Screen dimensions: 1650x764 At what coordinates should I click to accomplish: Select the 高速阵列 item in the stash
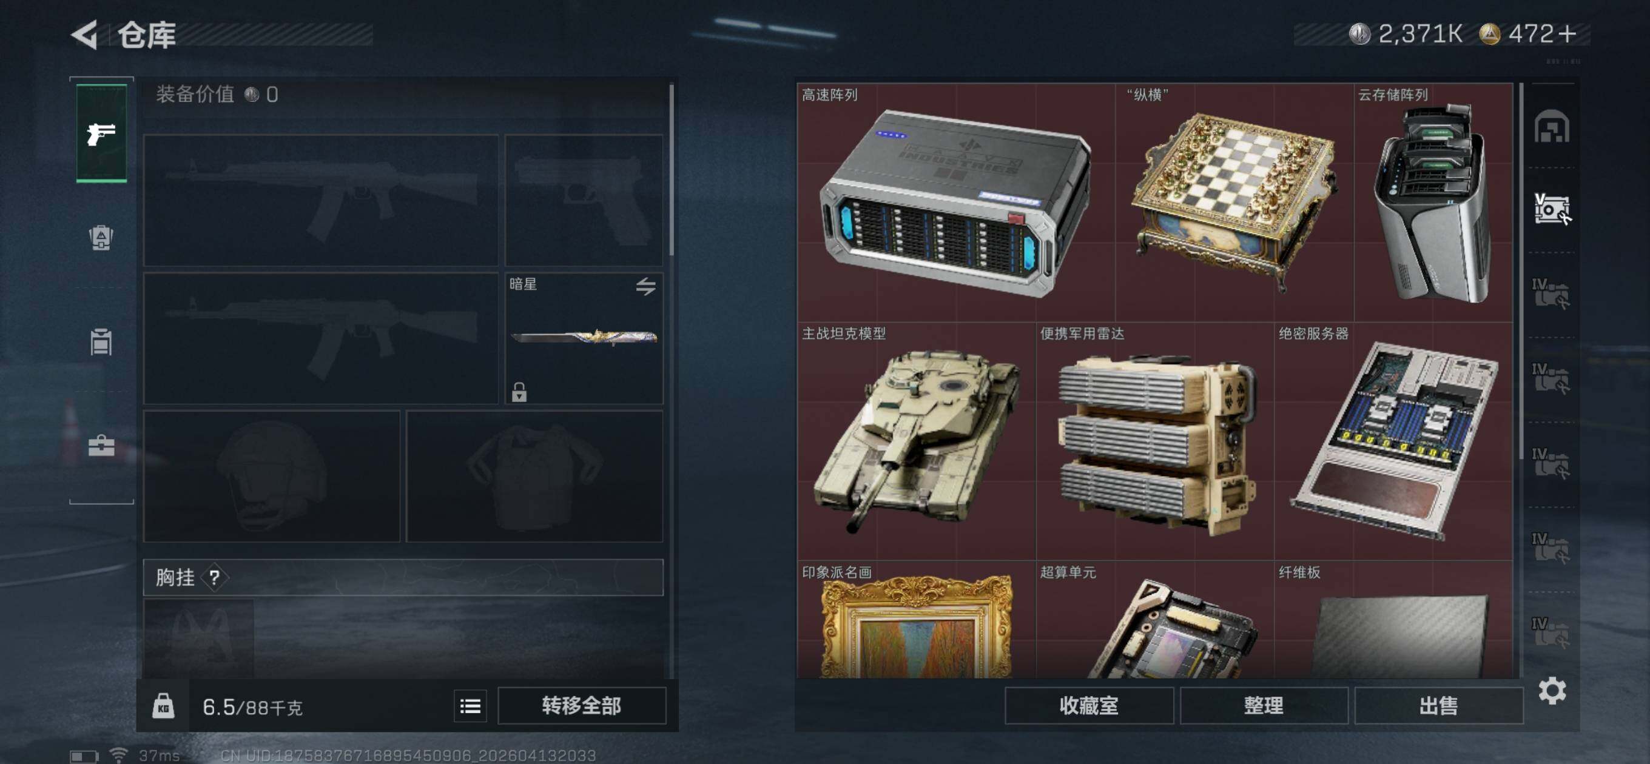pyautogui.click(x=956, y=203)
